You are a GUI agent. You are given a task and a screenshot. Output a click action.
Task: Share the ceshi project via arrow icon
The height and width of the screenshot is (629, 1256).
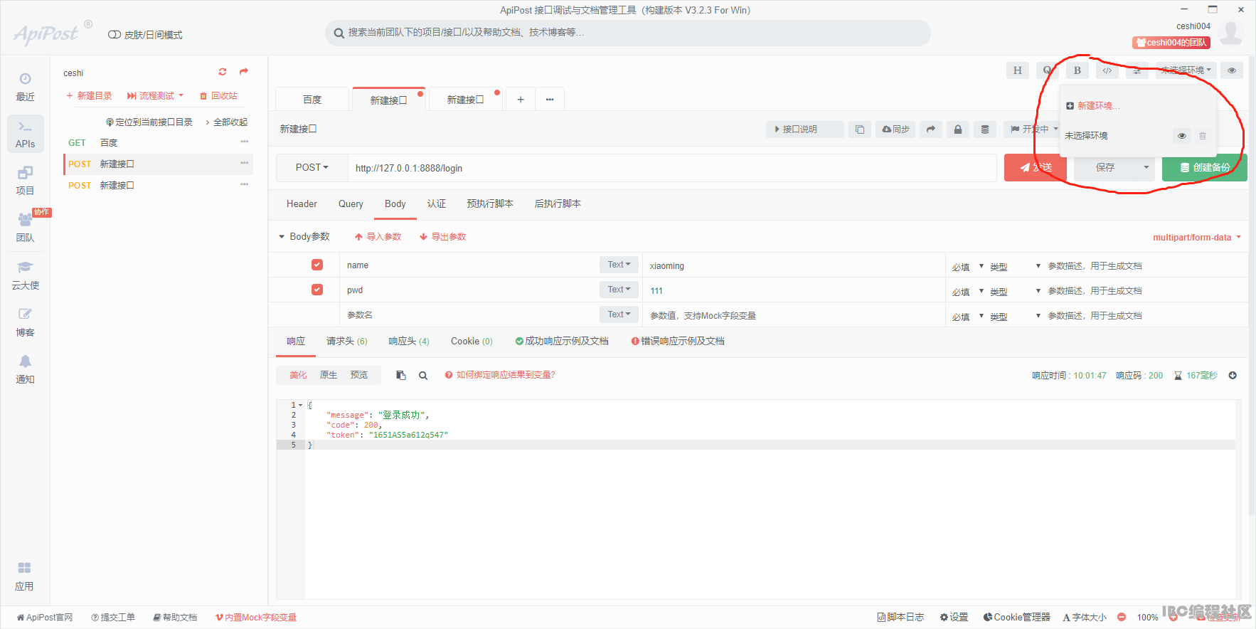click(244, 72)
